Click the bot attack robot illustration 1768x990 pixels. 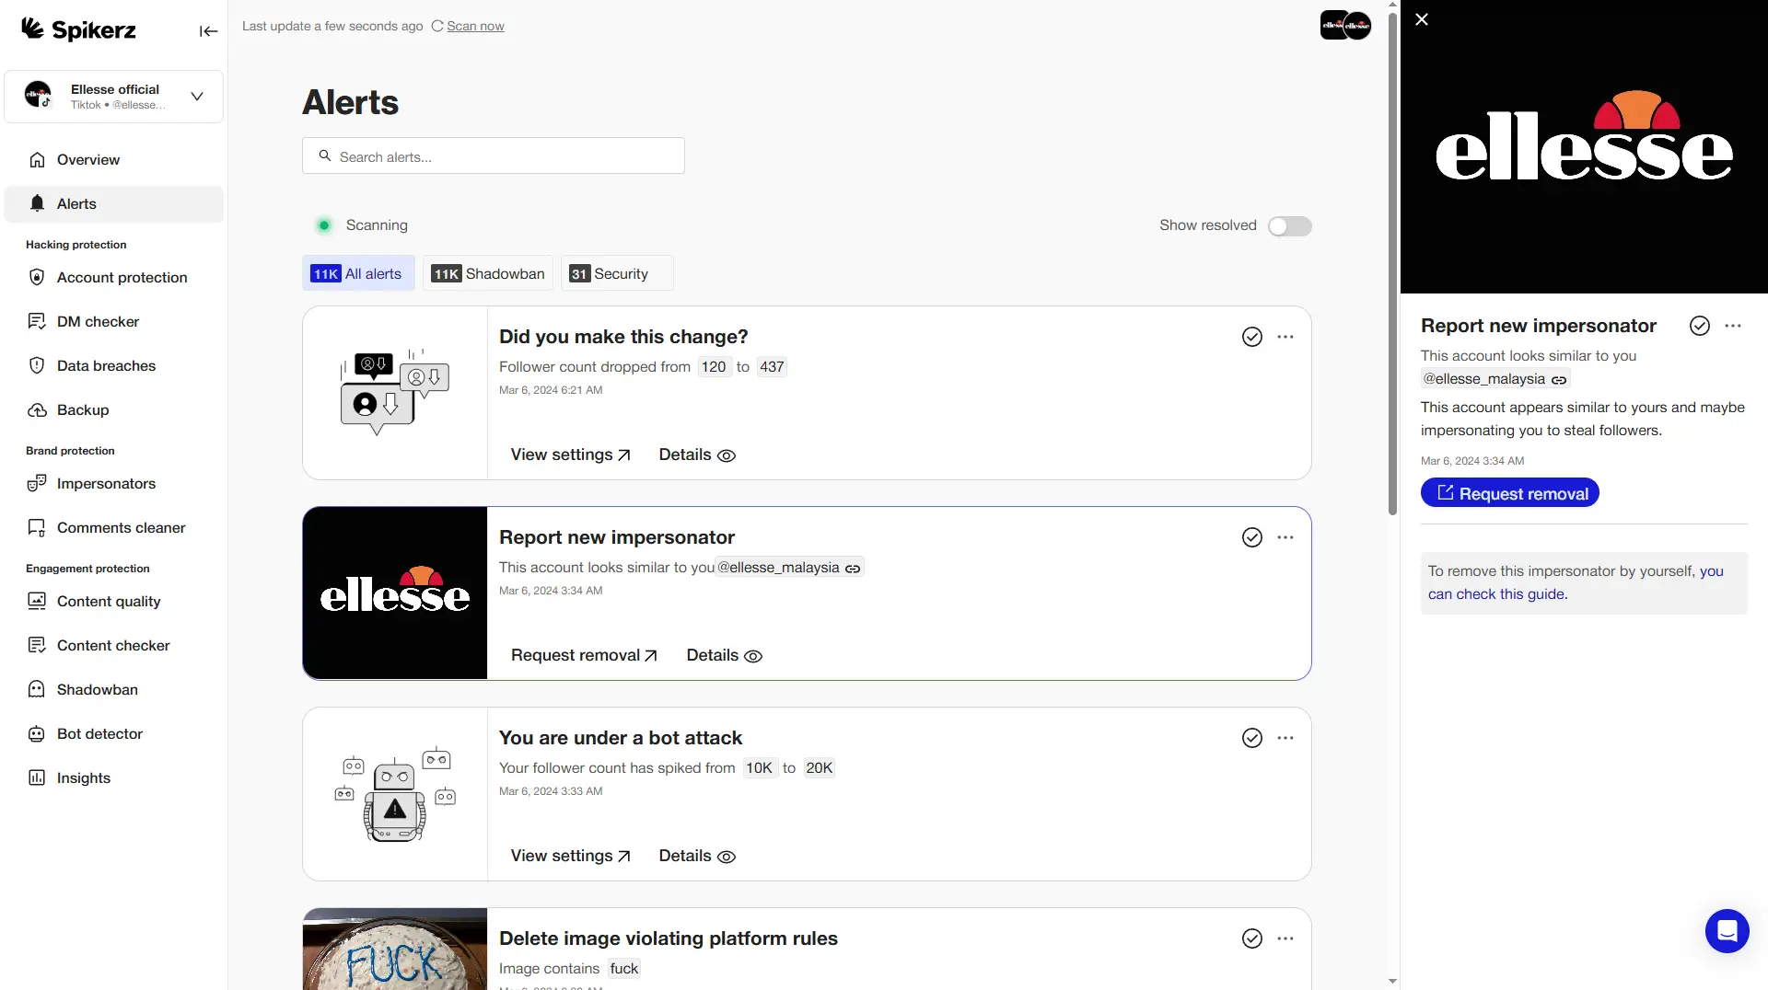pyautogui.click(x=395, y=795)
